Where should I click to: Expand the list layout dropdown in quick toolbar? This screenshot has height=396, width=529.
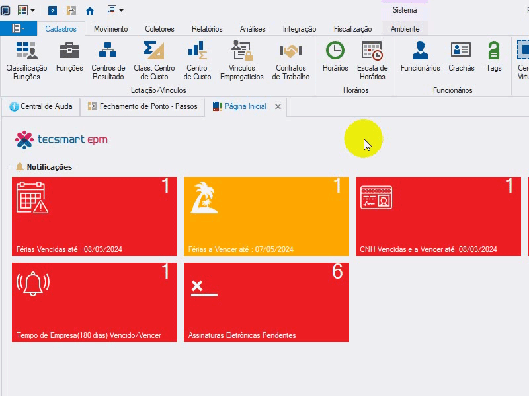(122, 11)
